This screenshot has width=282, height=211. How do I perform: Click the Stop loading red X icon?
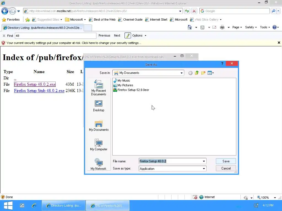tap(194, 11)
